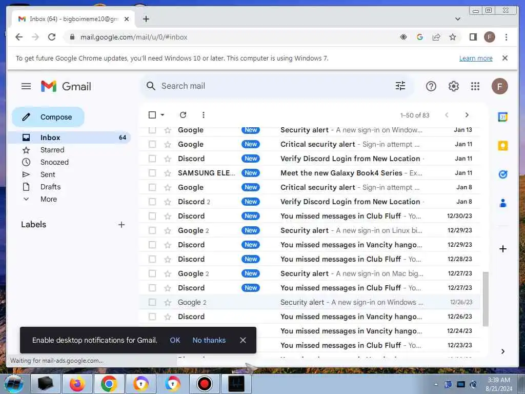
Task: Open Google Calendar side panel
Action: (x=502, y=117)
